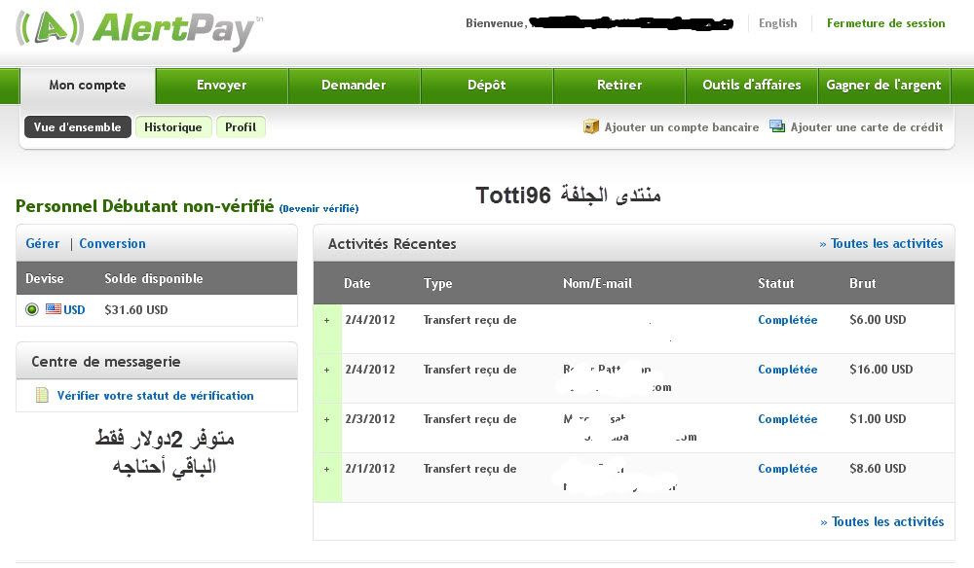The image size is (974, 568).
Task: Click Complétée status for $8.60 transfer
Action: coord(788,469)
